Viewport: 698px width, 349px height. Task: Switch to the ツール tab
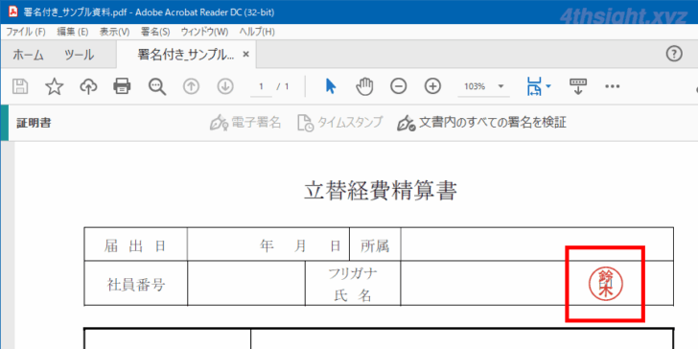click(80, 56)
